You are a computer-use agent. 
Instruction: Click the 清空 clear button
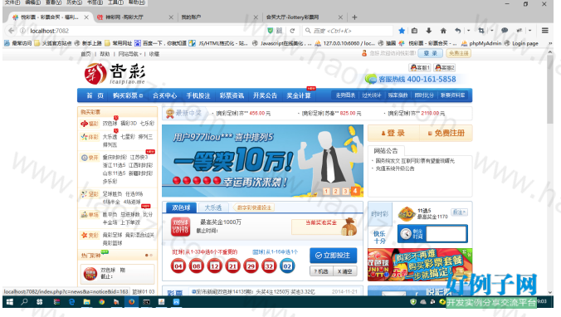(345, 271)
